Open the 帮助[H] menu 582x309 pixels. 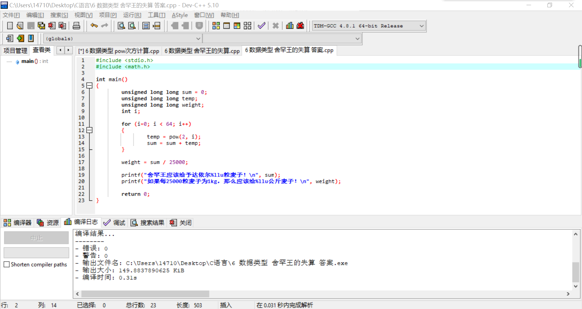click(230, 15)
